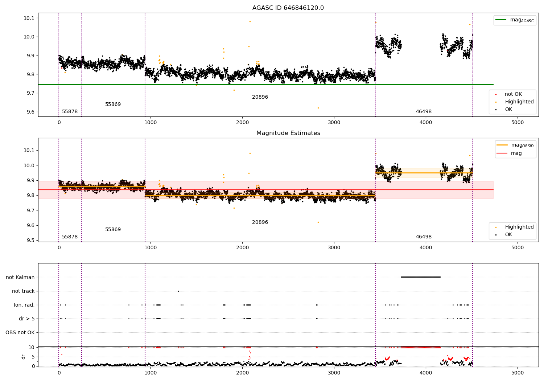This screenshot has width=544, height=381.
Task: Click obsid label 20896 in AGASC ID plot
Action: coord(260,97)
